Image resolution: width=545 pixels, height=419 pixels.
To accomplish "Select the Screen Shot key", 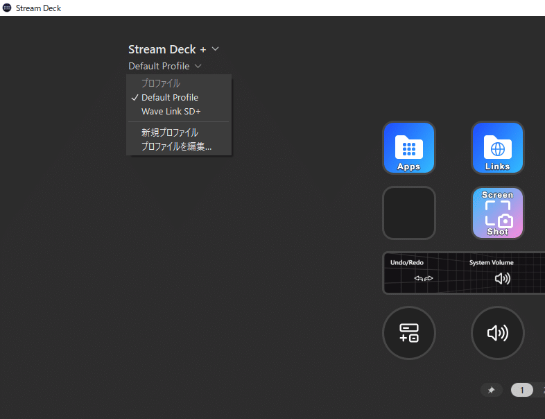I will click(497, 213).
